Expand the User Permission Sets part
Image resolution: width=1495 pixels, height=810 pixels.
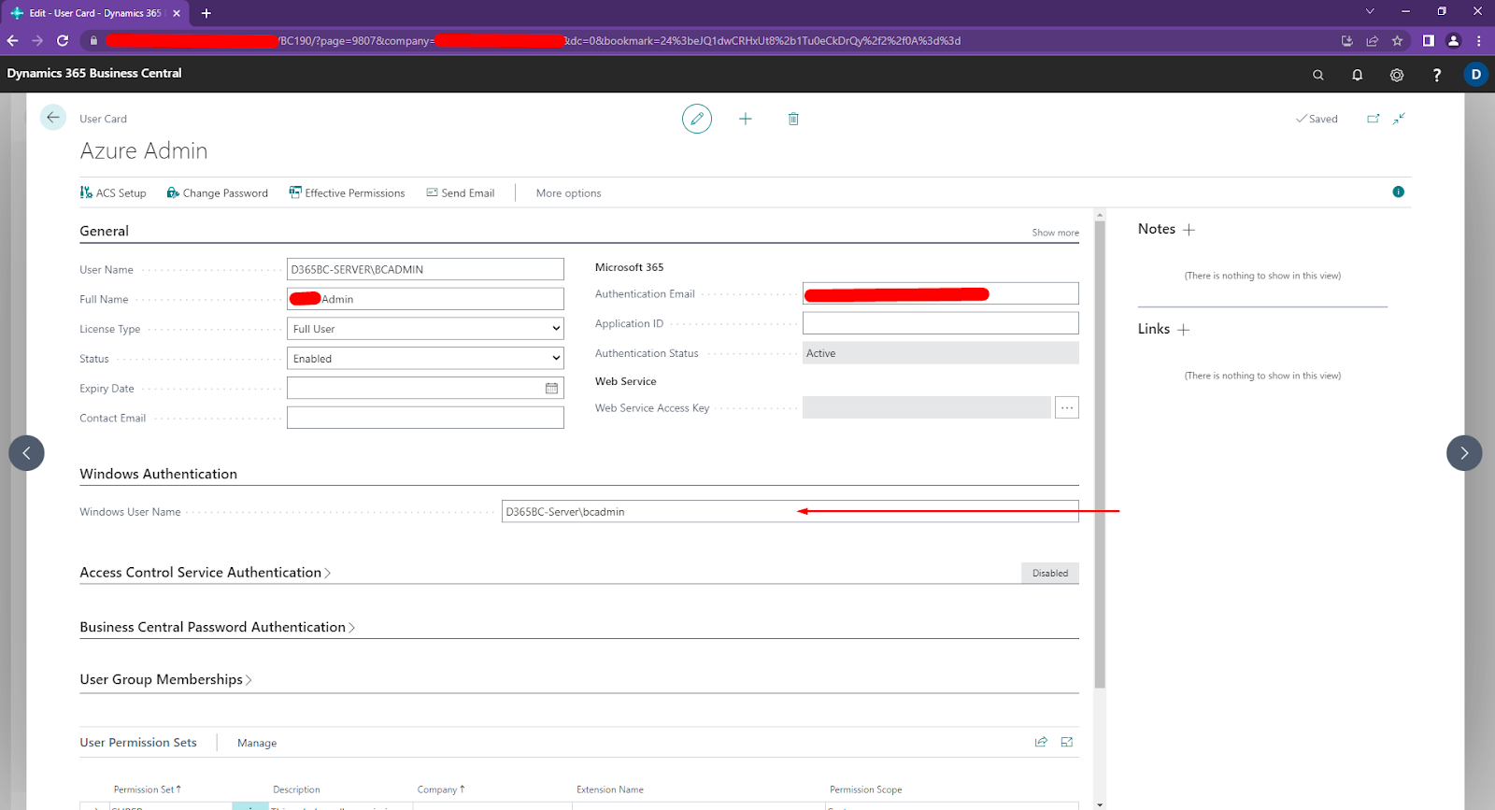point(1067,742)
